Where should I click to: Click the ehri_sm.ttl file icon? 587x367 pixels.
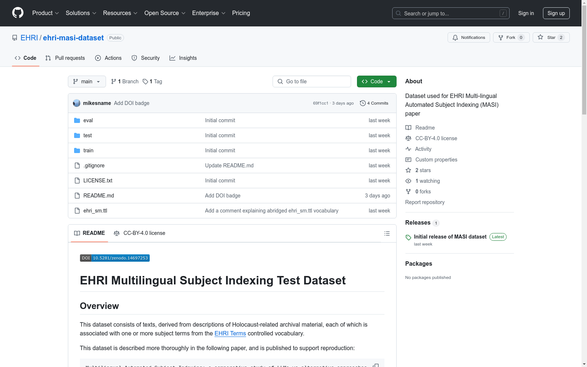[77, 211]
